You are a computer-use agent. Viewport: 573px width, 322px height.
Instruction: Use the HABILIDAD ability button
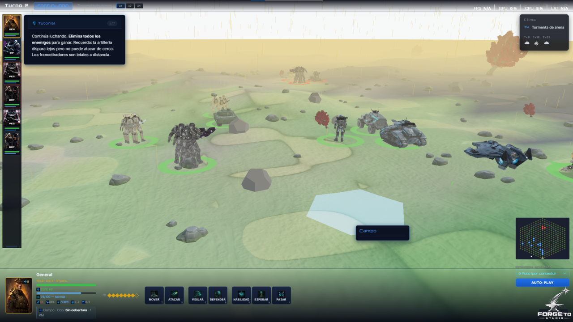pos(241,295)
